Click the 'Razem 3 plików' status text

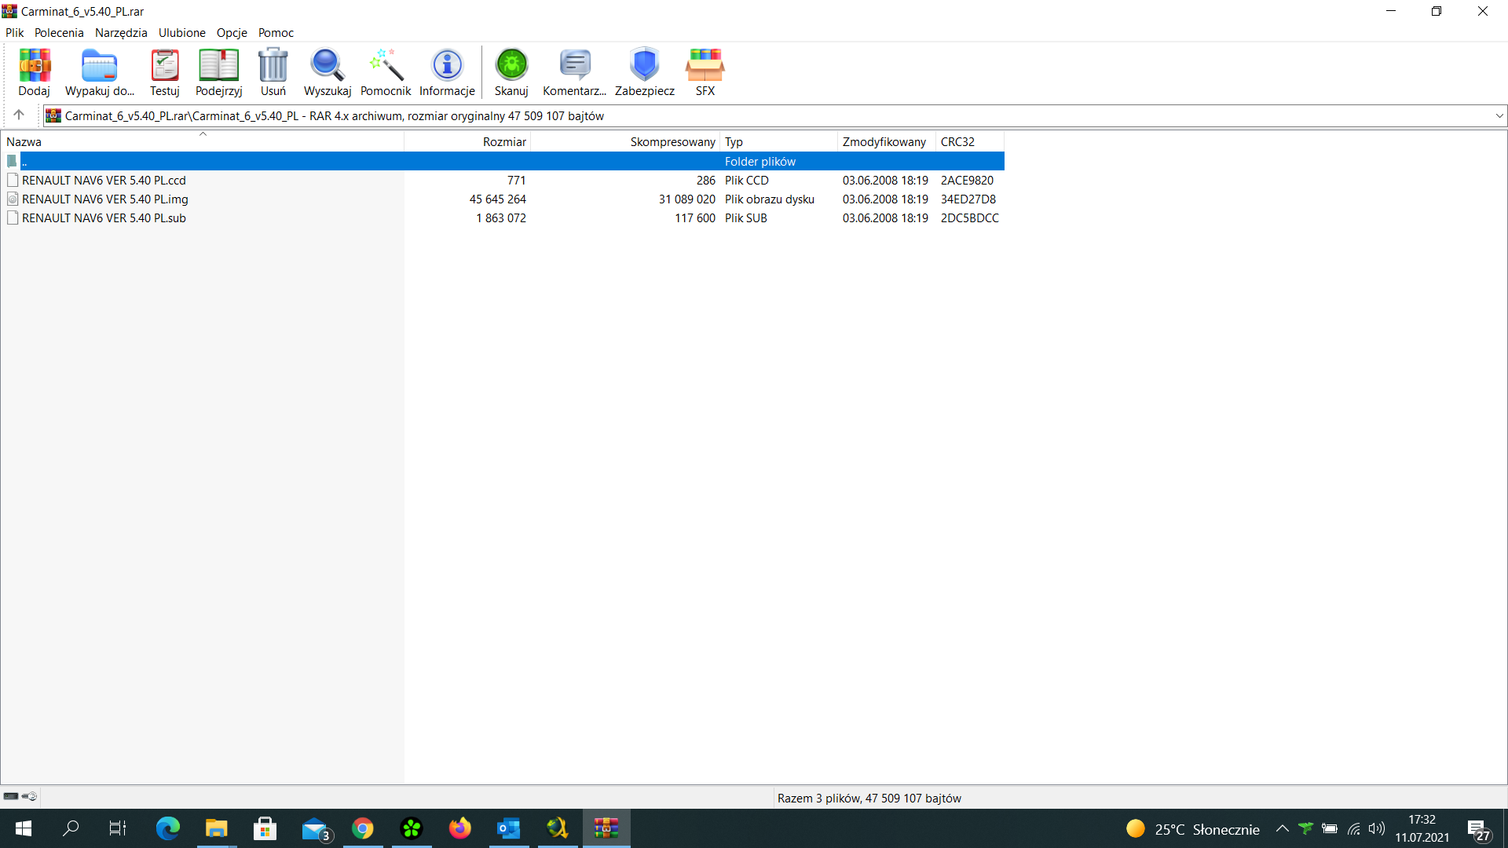[x=869, y=798]
